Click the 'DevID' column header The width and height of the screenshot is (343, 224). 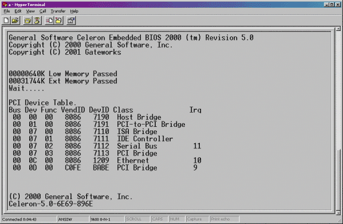click(99, 110)
